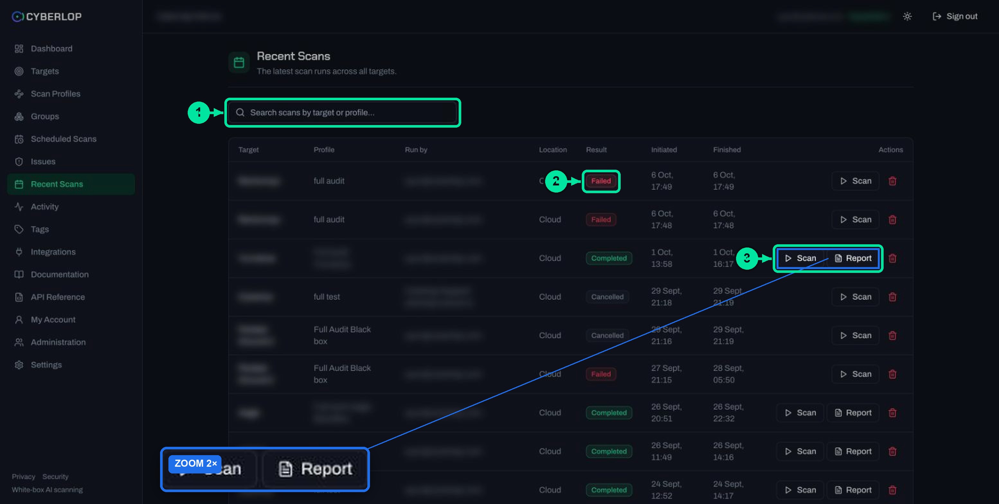Focus the search scans input field

(x=342, y=113)
